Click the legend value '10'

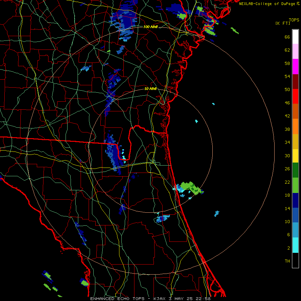pos(287,221)
